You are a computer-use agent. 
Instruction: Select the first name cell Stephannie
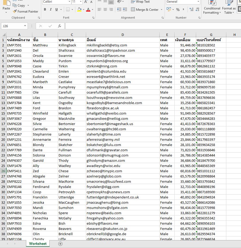point(45,134)
